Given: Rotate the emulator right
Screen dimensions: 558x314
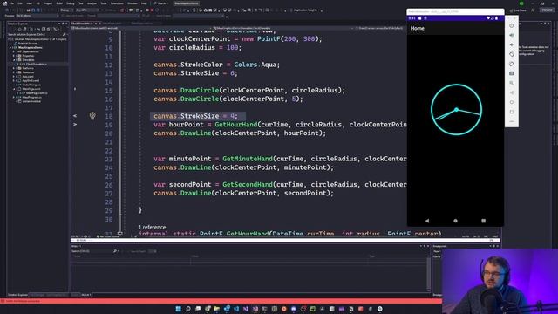Looking at the screenshot, I should [x=512, y=64].
